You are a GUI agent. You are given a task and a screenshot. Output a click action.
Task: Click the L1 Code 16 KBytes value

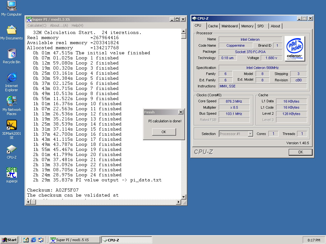pyautogui.click(x=291, y=107)
